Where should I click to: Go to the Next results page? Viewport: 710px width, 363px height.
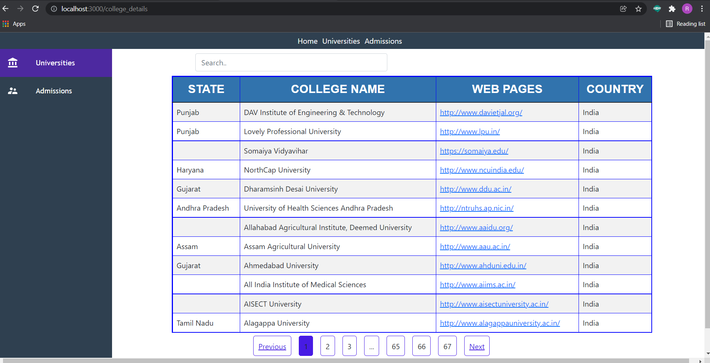[x=477, y=346]
